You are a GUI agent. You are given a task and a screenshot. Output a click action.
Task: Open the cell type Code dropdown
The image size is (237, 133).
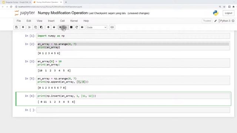pyautogui.click(x=97, y=27)
